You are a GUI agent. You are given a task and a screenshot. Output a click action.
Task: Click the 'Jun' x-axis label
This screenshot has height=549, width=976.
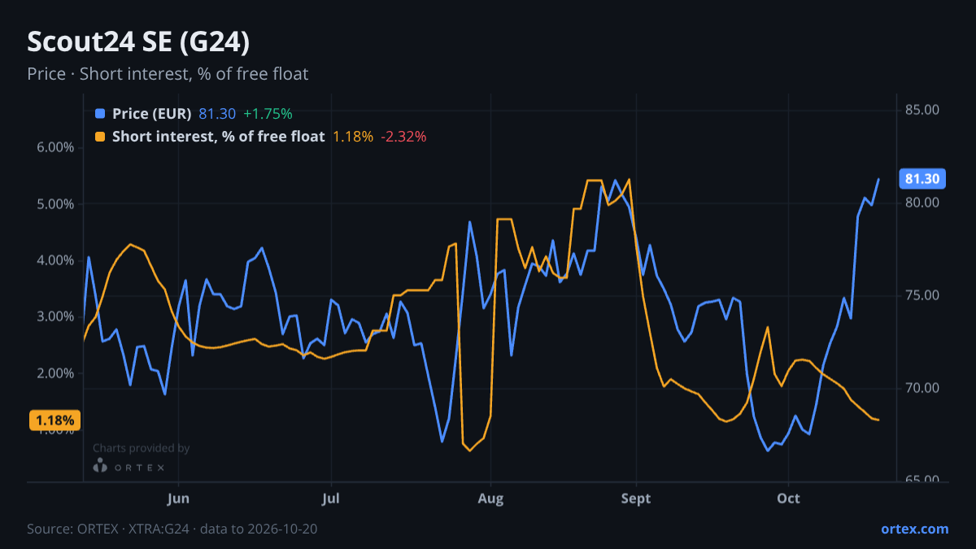[x=178, y=499]
